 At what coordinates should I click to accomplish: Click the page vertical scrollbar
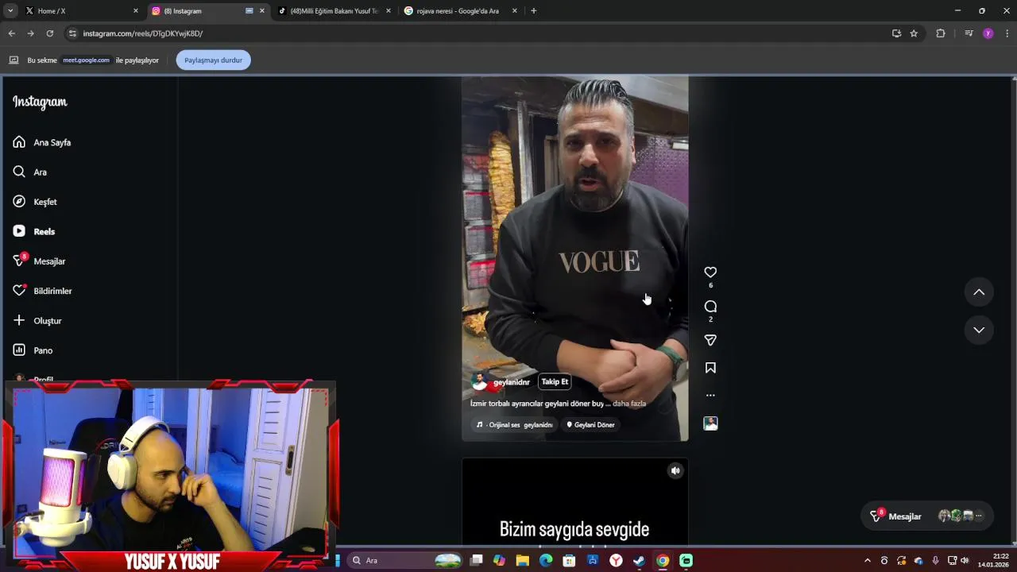[1013, 311]
